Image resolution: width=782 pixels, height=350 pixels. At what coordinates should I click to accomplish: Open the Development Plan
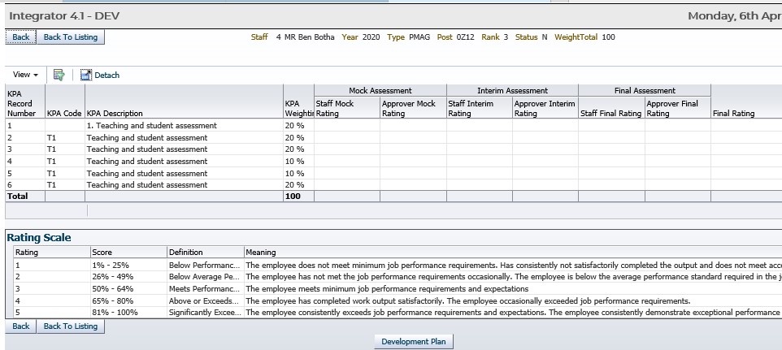(414, 342)
